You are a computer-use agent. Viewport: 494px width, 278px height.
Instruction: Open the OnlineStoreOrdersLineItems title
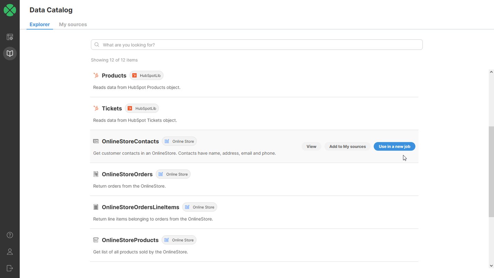(x=140, y=207)
